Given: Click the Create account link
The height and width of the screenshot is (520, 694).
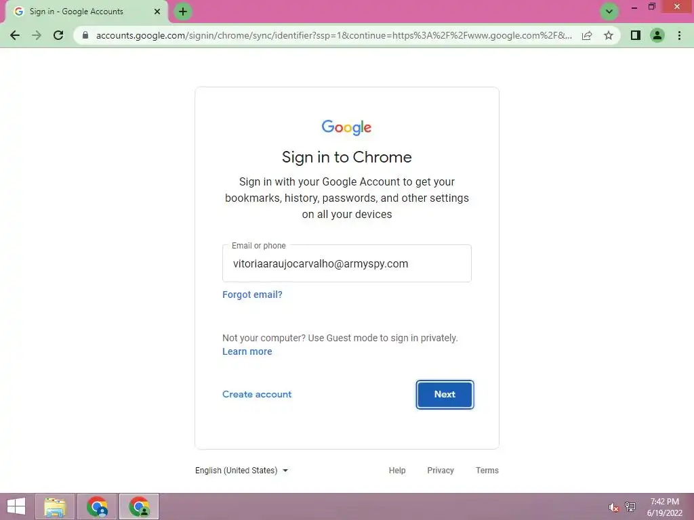Looking at the screenshot, I should point(257,395).
